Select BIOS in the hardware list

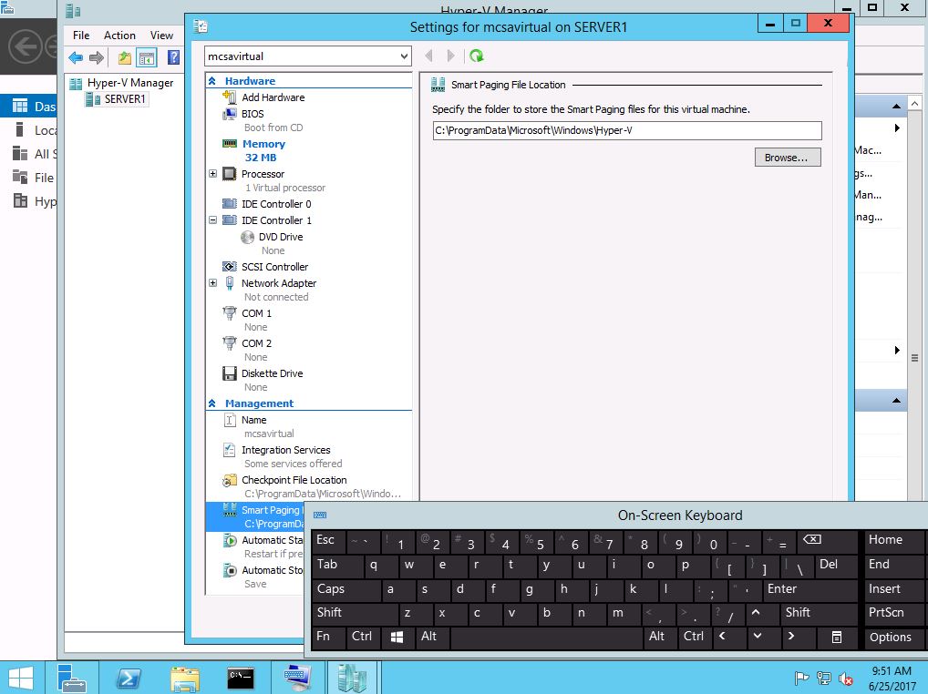(253, 114)
